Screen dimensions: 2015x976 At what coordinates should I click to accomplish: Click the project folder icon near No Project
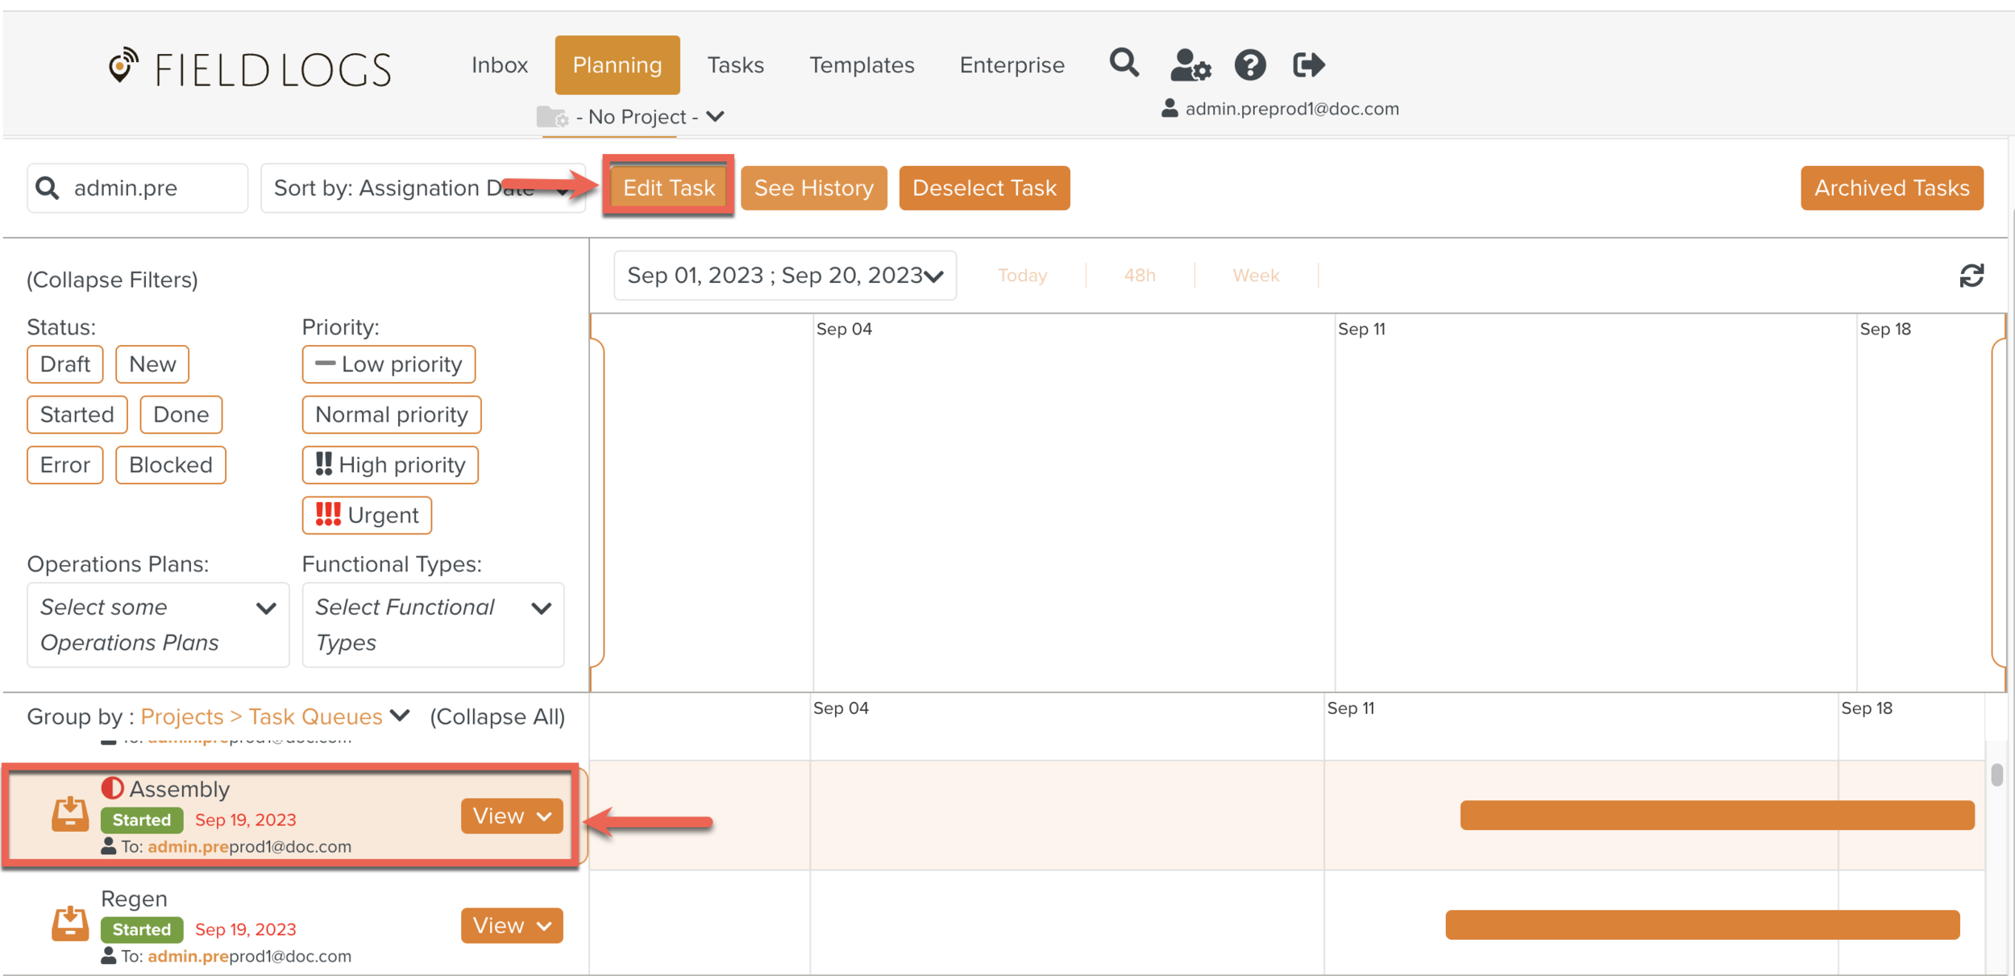point(553,116)
